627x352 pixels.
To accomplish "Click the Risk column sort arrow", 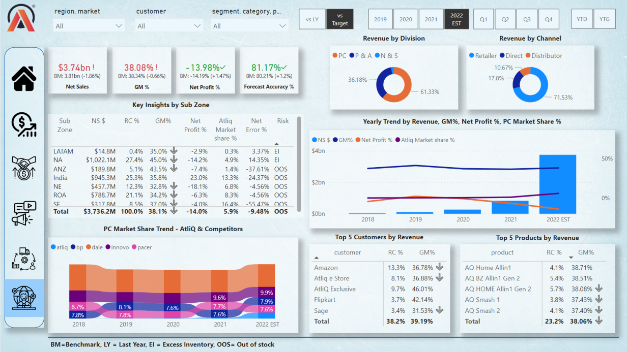I will [276, 144].
